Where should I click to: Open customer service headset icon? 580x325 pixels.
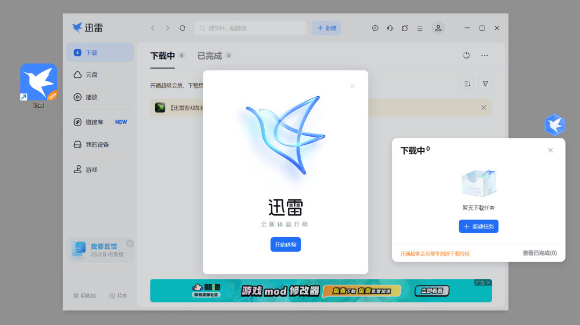click(390, 28)
